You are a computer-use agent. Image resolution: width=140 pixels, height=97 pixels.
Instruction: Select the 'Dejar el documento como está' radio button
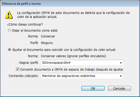[x=9, y=31]
